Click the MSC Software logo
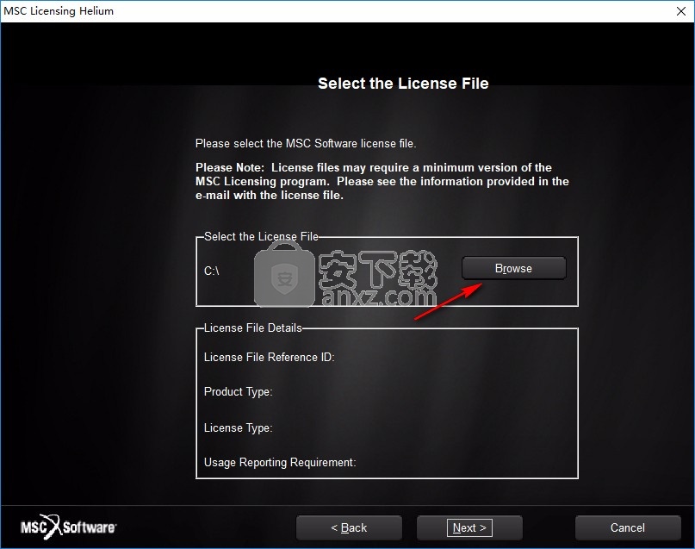 68,527
